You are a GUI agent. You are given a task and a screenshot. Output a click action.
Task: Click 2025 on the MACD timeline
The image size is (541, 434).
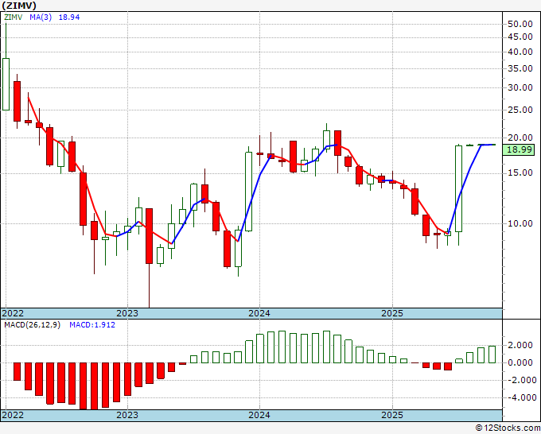pyautogui.click(x=392, y=415)
